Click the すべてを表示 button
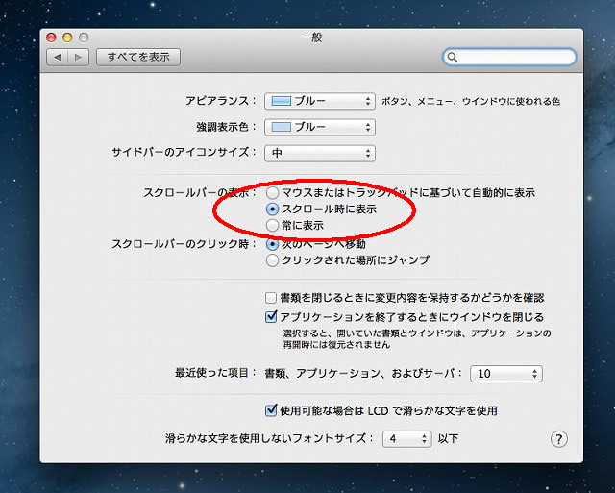The image size is (615, 493). pos(138,58)
